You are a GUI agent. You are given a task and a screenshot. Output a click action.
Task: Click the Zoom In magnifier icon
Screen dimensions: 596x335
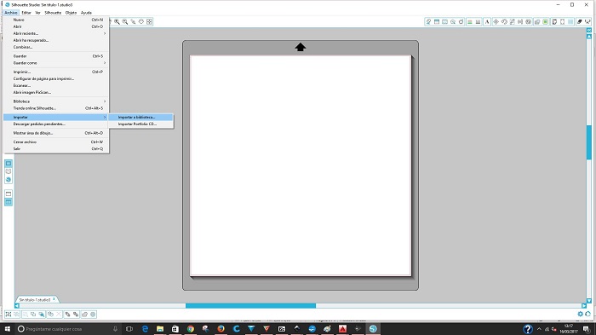[117, 21]
